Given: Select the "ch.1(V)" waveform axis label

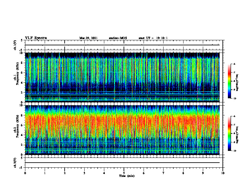Looking at the screenshot, I should 15,45.
